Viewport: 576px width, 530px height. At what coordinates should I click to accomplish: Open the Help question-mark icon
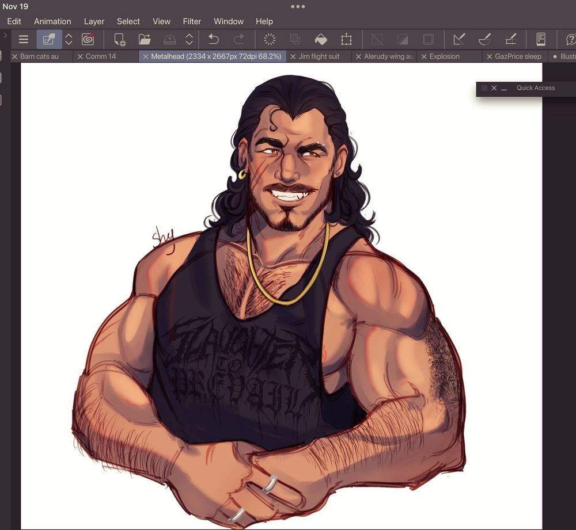(570, 39)
